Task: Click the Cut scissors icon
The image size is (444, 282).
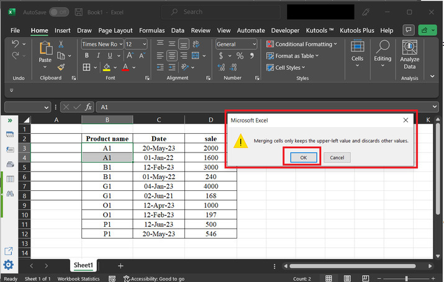Action: (x=61, y=44)
